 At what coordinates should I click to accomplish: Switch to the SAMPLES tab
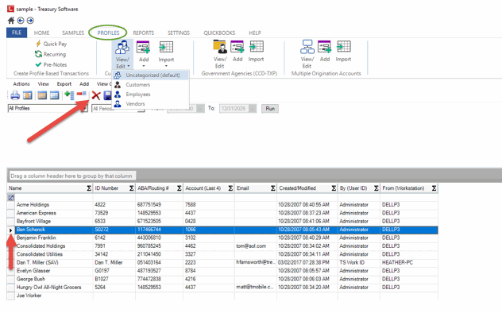click(73, 33)
